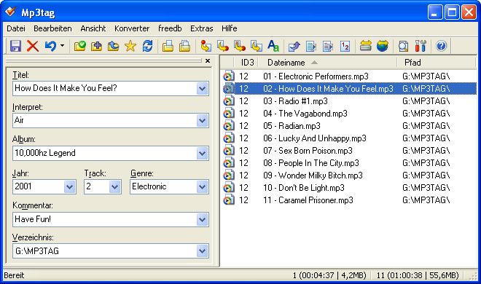The image size is (481, 284).
Task: Expand the Interpret field dropdown
Action: 202,121
